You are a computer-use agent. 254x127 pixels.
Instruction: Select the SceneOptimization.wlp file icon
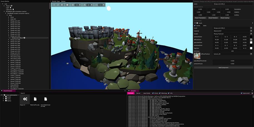(x=46, y=99)
